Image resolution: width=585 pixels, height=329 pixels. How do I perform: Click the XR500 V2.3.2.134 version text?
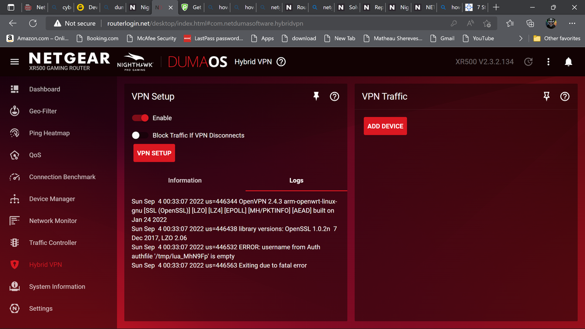pos(484,62)
